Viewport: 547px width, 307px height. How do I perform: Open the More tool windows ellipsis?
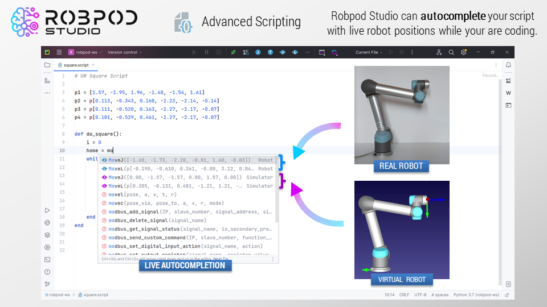coord(47,93)
